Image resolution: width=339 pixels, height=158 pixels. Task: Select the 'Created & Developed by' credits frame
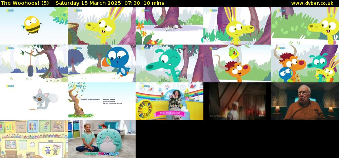point(102,101)
